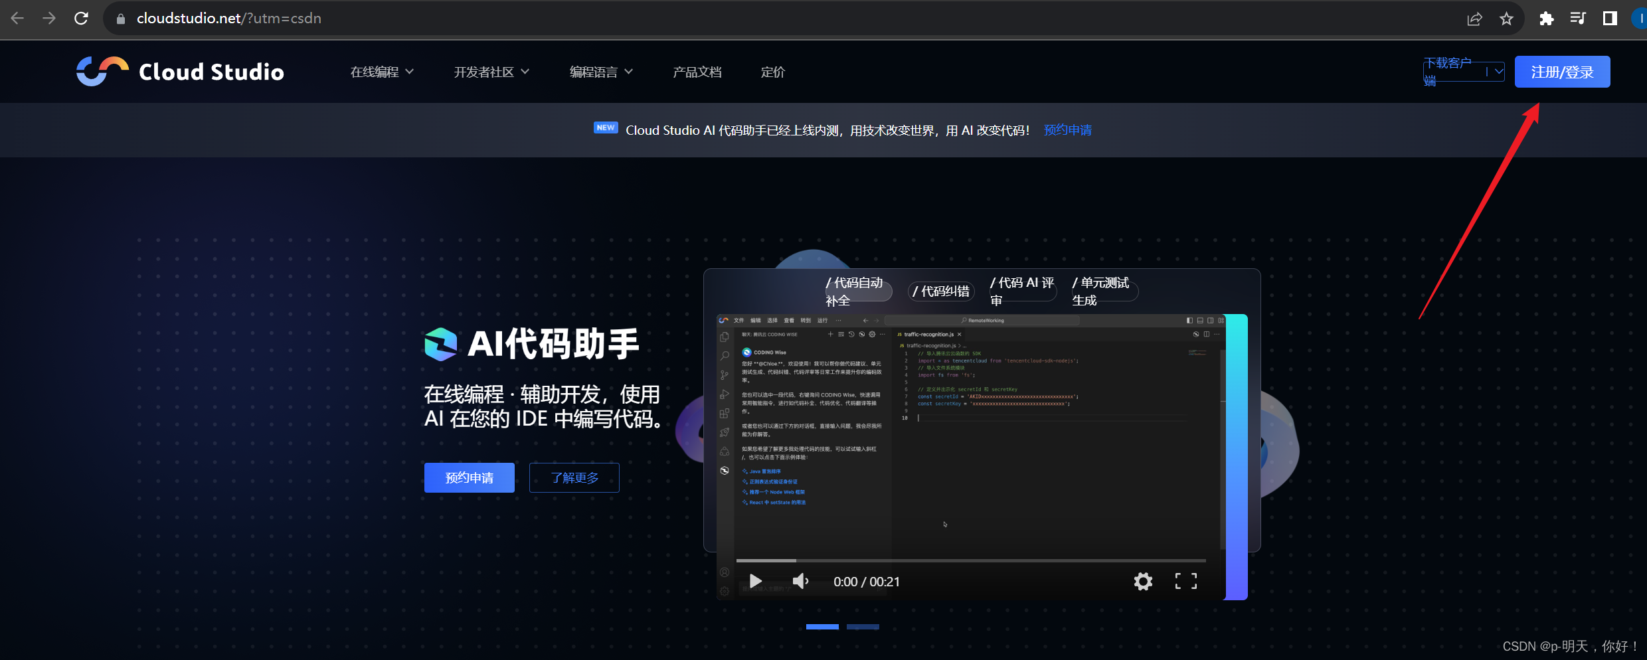Click the 了解更多 button
The height and width of the screenshot is (660, 1647).
[x=574, y=477]
